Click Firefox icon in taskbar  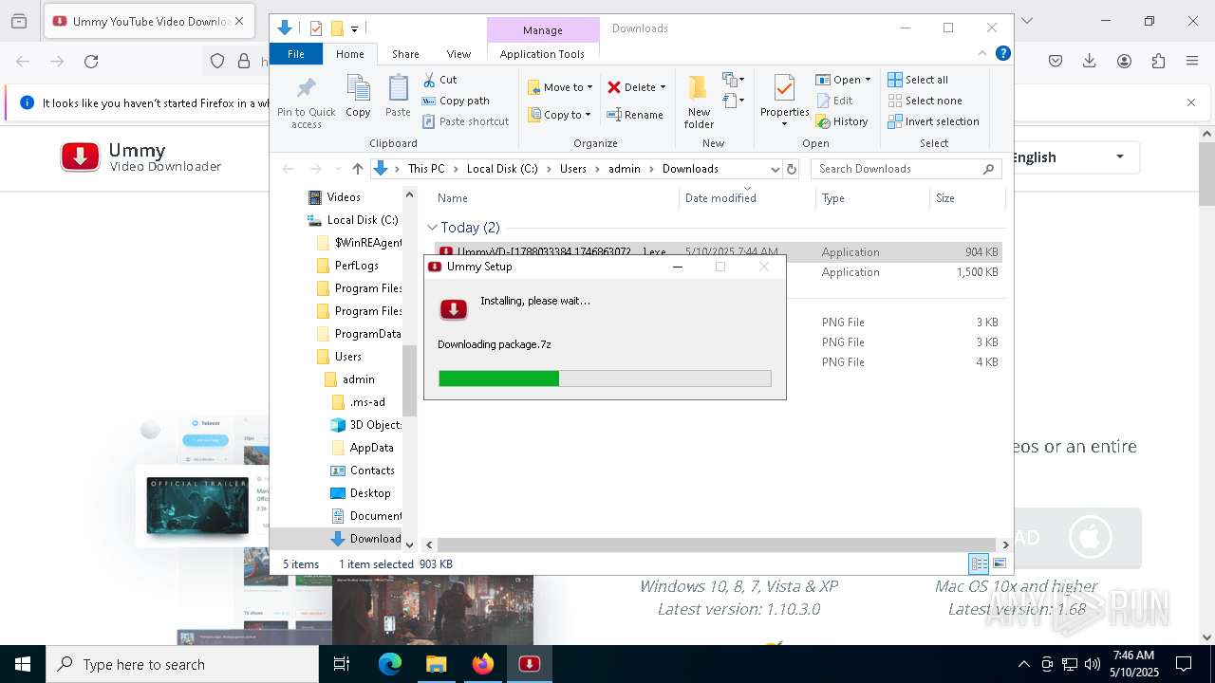tap(483, 664)
